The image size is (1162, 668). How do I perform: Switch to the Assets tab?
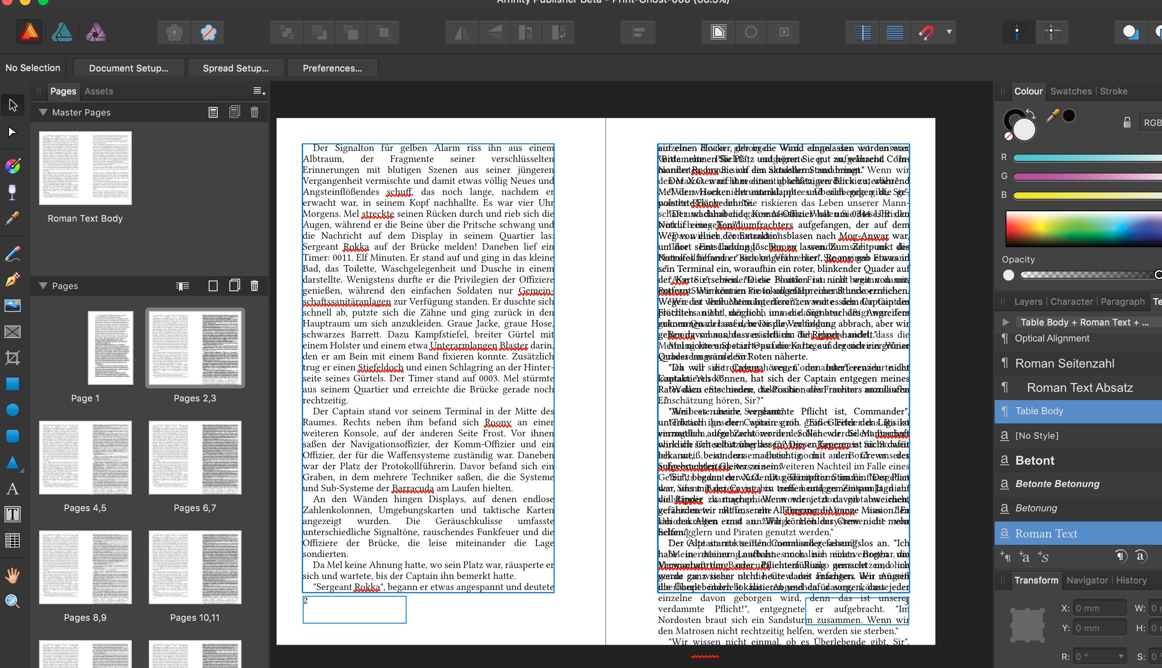tap(98, 91)
